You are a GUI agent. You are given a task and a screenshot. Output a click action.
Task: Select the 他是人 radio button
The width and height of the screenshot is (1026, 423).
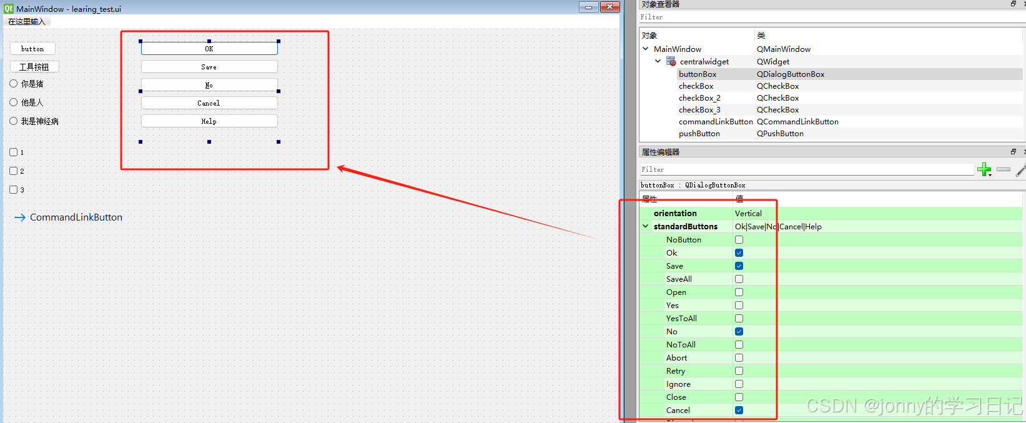pos(13,102)
